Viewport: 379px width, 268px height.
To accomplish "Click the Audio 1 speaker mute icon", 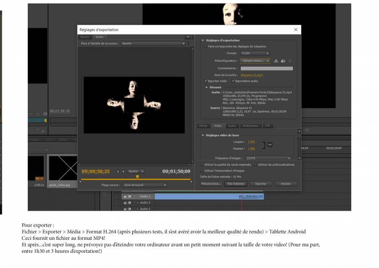I will pyautogui.click(x=125, y=197).
